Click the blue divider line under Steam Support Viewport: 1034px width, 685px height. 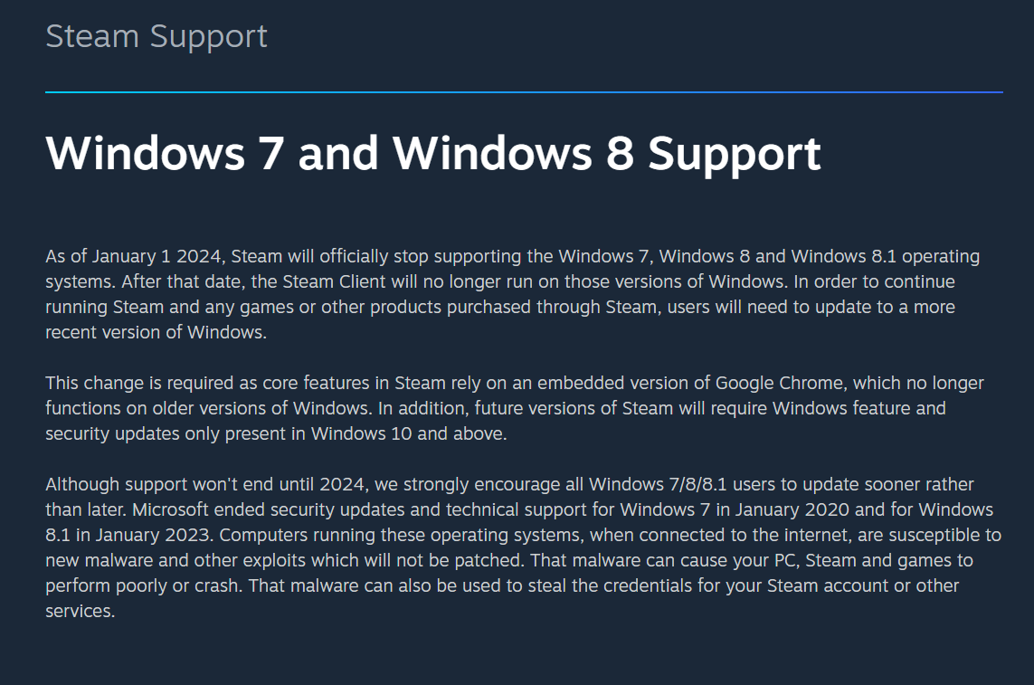525,92
